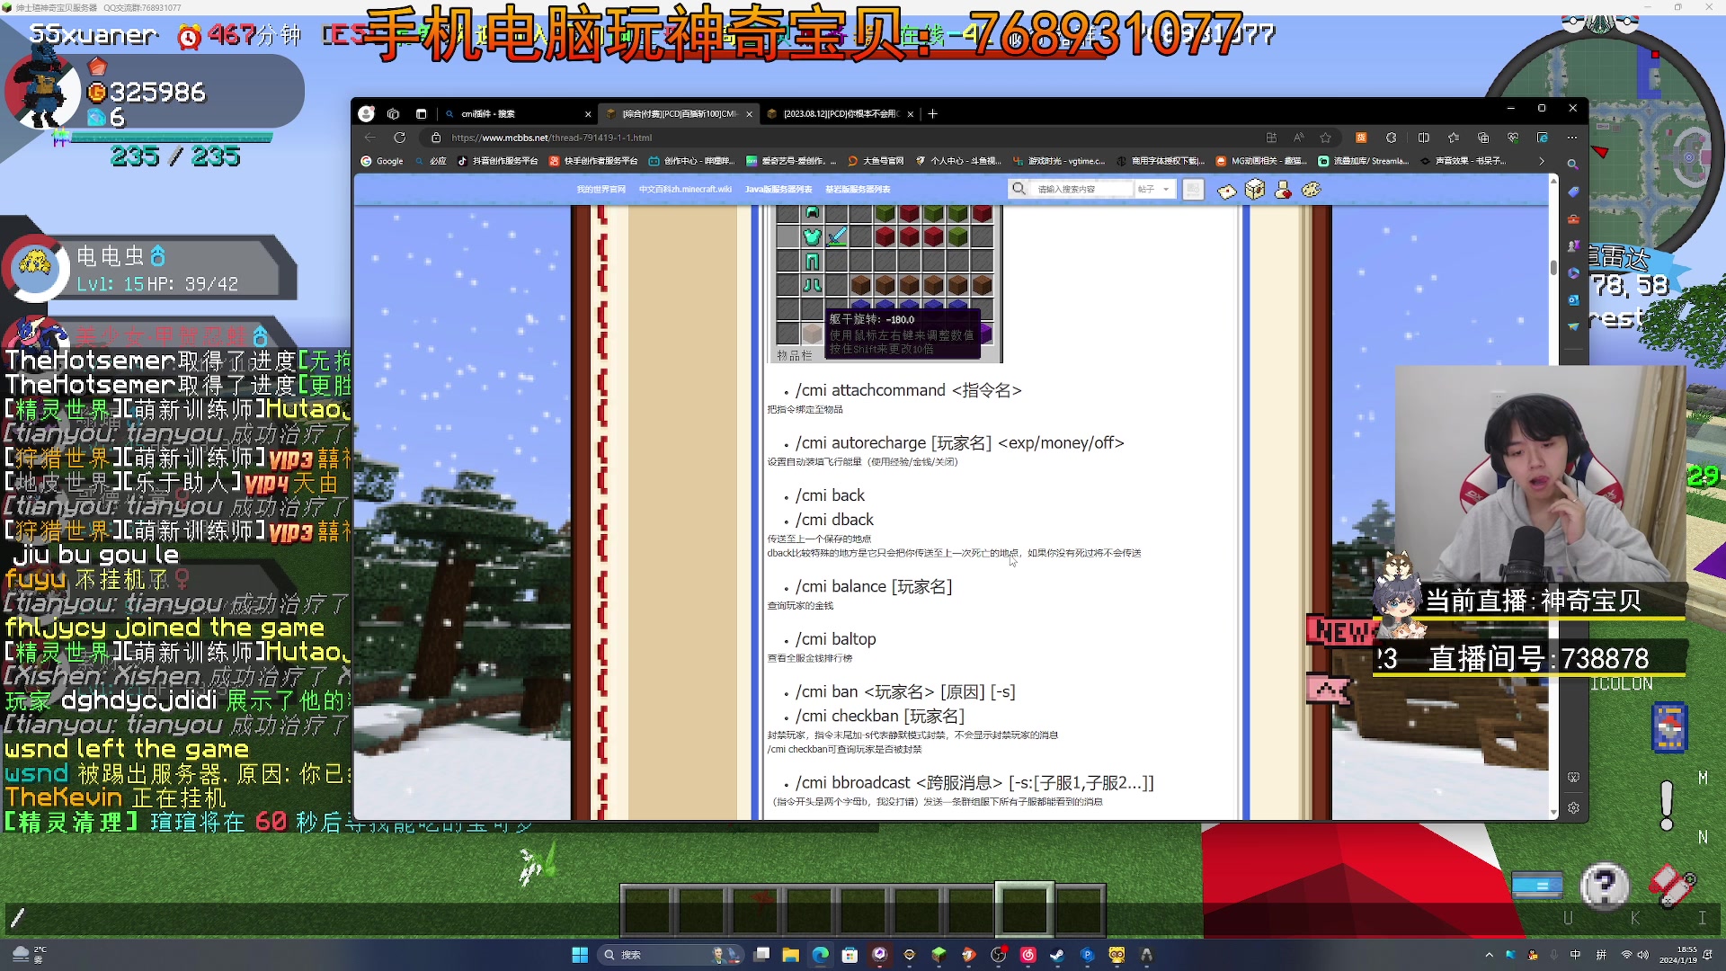Open the 帖子 search type dropdown
Image resolution: width=1726 pixels, height=971 pixels.
coord(1153,190)
